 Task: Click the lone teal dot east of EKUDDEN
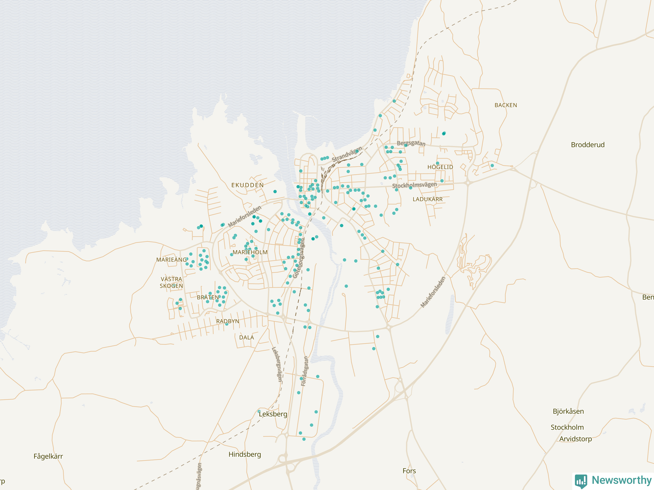[275, 192]
